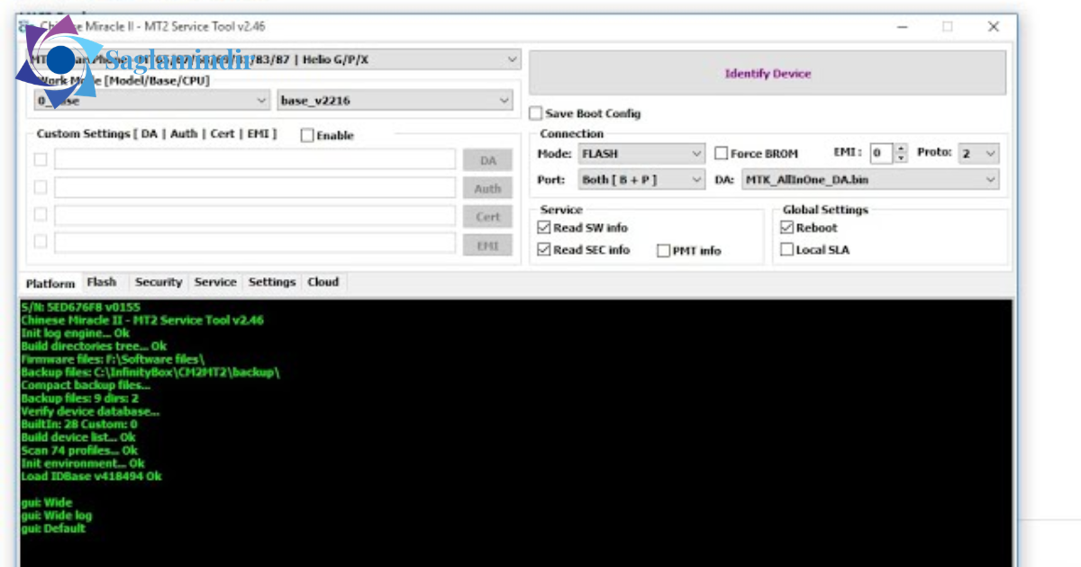Uncheck Read SEC info option
This screenshot has width=1081, height=567.
click(543, 250)
